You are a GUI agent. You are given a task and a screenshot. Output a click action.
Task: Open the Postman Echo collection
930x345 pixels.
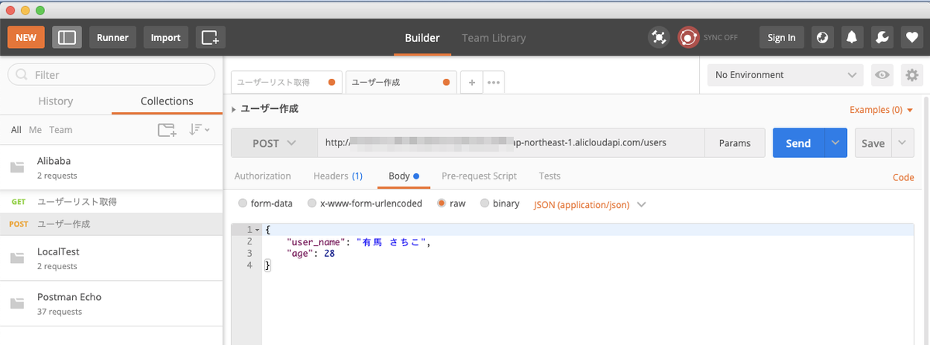[x=112, y=304]
